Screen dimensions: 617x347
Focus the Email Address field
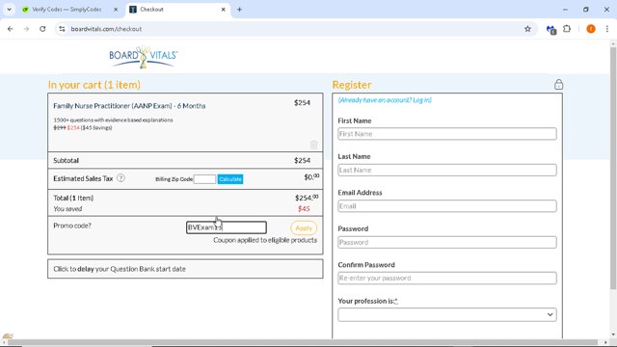point(447,205)
